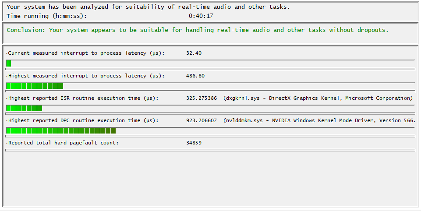Click the 'Reported total hard pagefault count' label
421x211 pixels.
pyautogui.click(x=63, y=143)
